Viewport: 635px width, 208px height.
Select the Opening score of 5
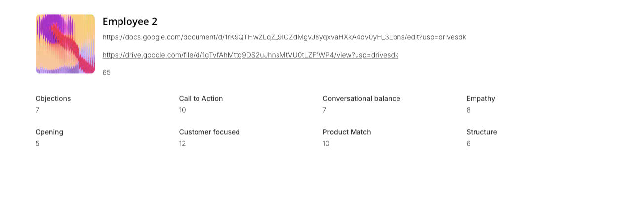37,144
